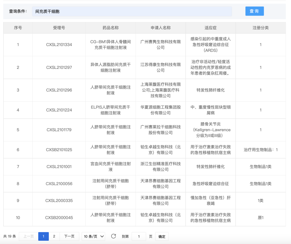The image size is (291, 244).
Task: Select acceptance number CXSL2101334
Action: (59, 45)
